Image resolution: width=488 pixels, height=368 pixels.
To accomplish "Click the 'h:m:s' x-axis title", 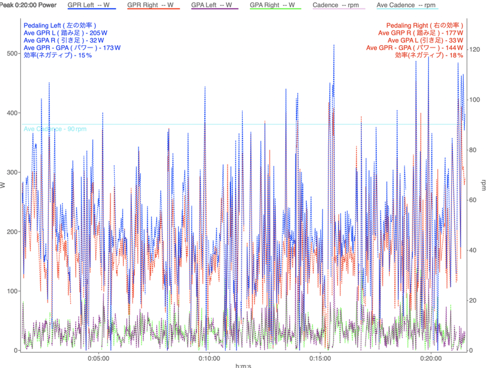I will [x=243, y=366].
